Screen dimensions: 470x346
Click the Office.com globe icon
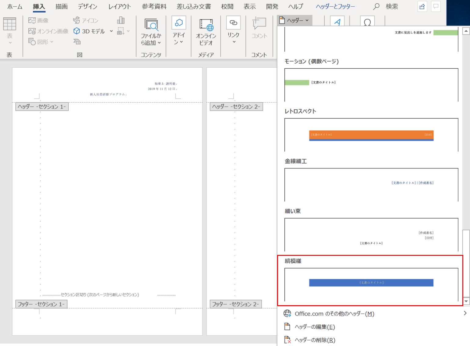287,313
